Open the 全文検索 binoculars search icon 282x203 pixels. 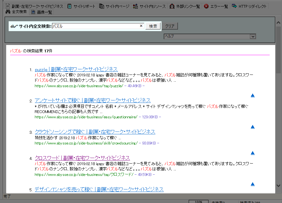(x=8, y=12)
